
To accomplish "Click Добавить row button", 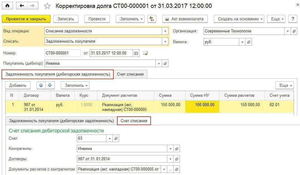I will coord(18,85).
